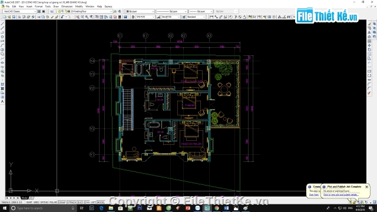This screenshot has height=212, width=377.
Task: Click the Save icon in toolbar
Action: pyautogui.click(x=14, y=17)
